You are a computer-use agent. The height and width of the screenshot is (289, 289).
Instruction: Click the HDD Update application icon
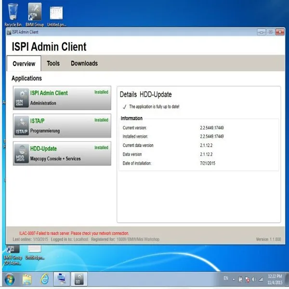coord(22,153)
